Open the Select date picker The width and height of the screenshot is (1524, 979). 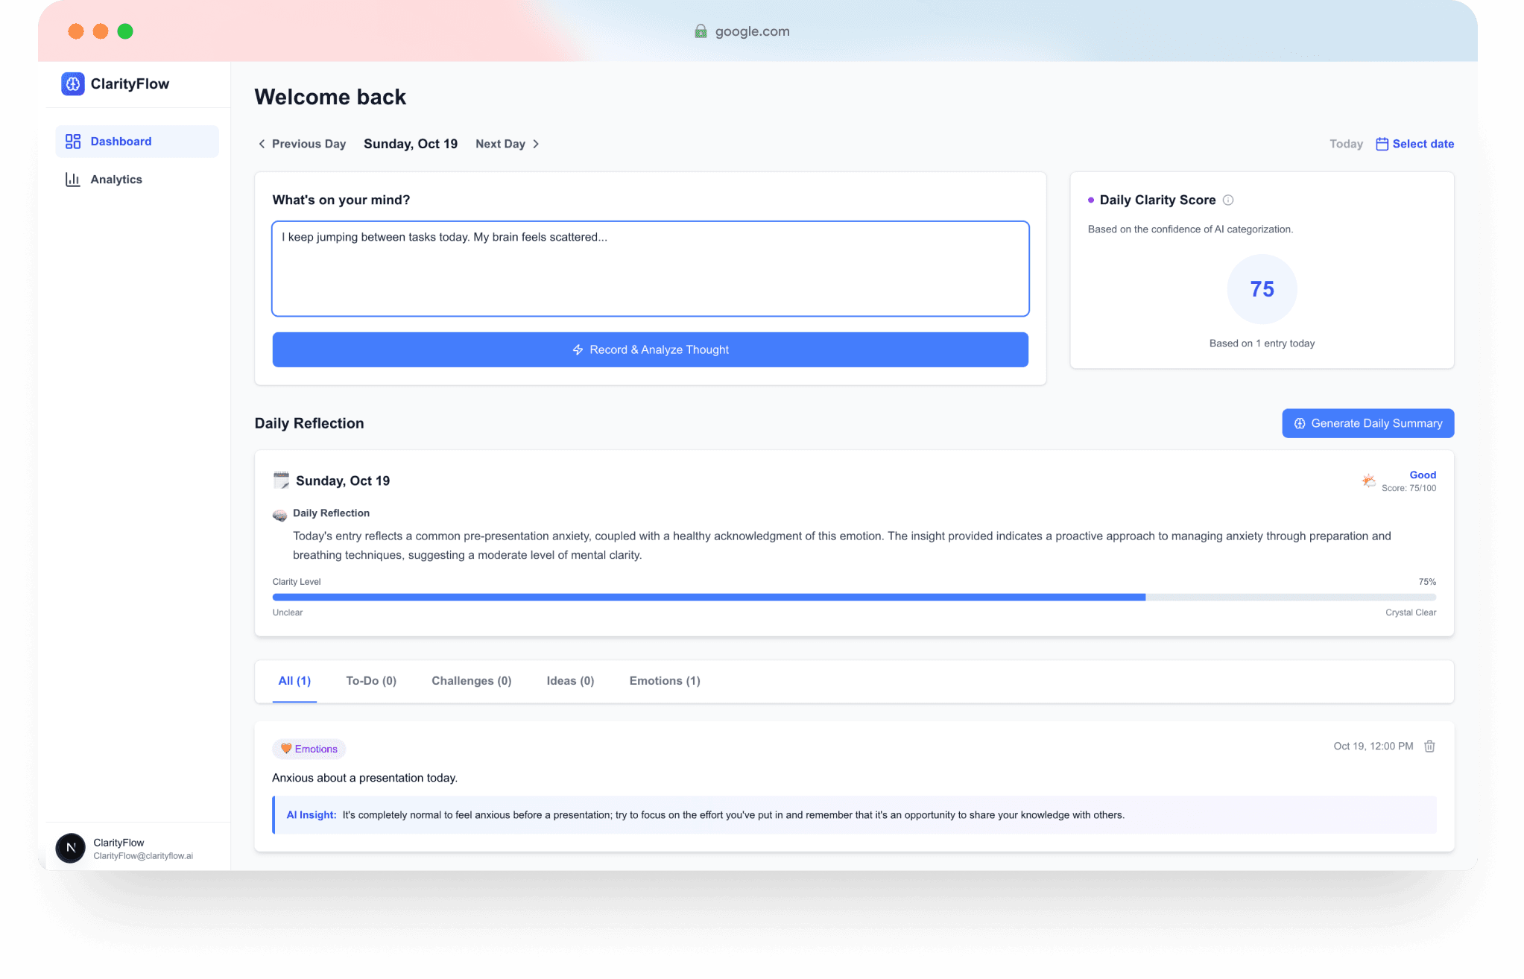coord(1423,143)
